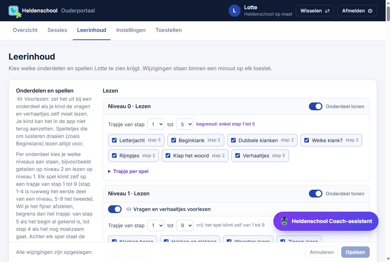Uncheck the Letterjacht game checkbox
The width and height of the screenshot is (391, 262).
[114, 140]
